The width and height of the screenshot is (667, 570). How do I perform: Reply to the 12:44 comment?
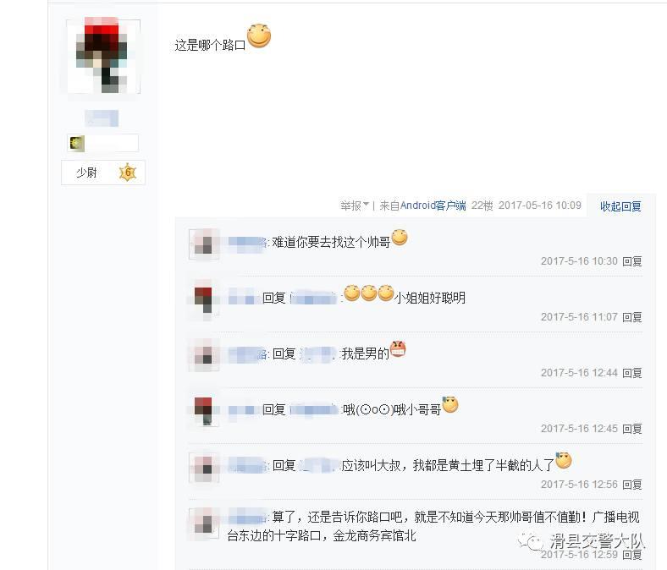tap(632, 373)
